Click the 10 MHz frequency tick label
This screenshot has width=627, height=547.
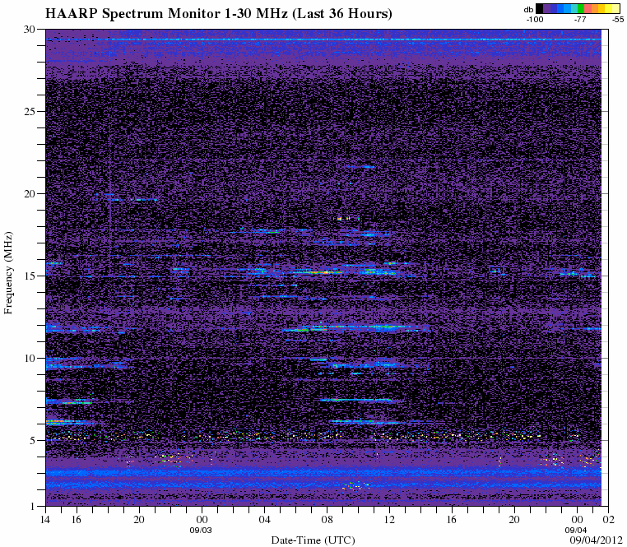(x=30, y=358)
